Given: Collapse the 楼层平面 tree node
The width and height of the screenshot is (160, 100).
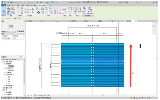Looking at the screenshot, I should point(4,64).
